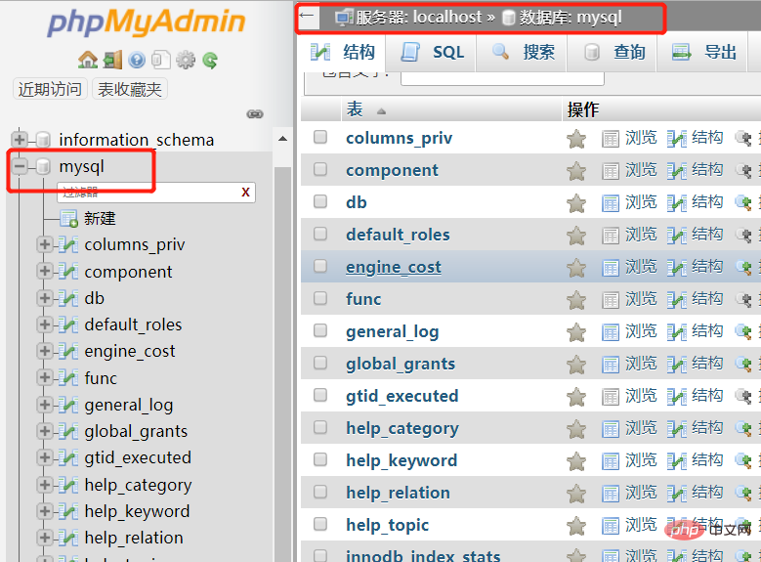Open the 搜索 tab
This screenshot has width=761, height=562.
click(524, 52)
